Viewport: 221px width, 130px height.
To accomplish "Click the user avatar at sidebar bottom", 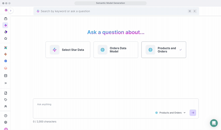I will [6, 129].
